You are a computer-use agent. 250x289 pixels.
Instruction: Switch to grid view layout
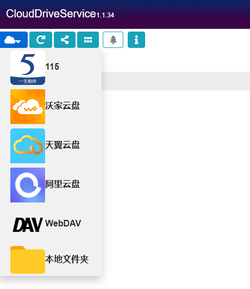[x=88, y=40]
